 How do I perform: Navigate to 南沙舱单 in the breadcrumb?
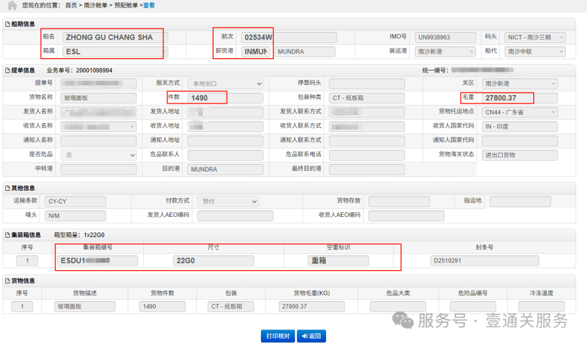click(94, 5)
